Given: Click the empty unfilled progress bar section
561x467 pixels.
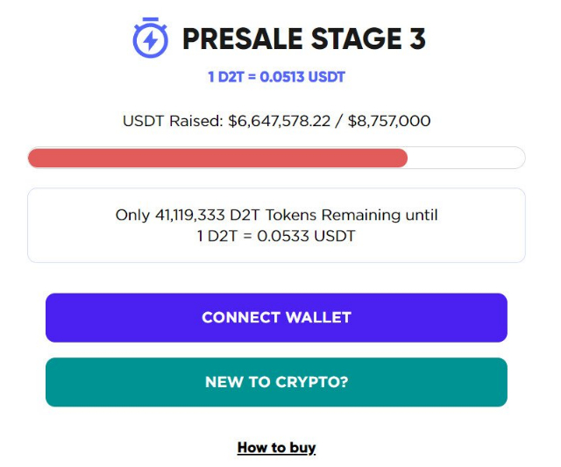Looking at the screenshot, I should 466,158.
